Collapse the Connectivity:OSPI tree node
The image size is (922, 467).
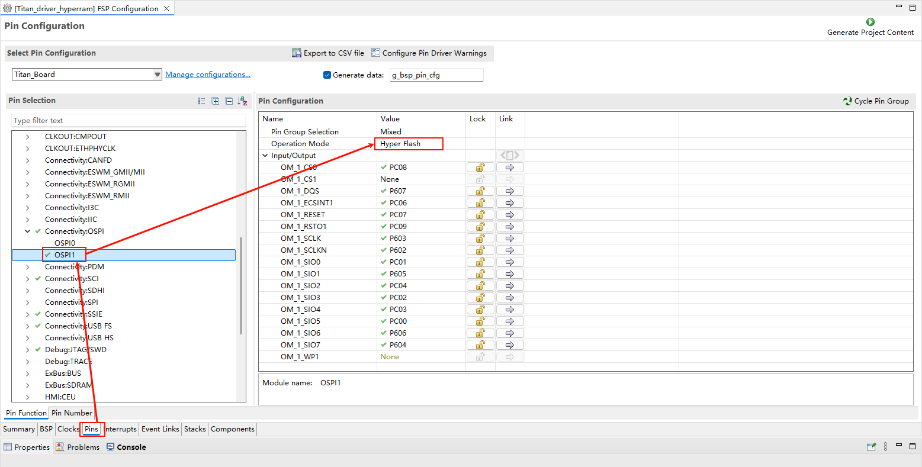click(x=27, y=231)
